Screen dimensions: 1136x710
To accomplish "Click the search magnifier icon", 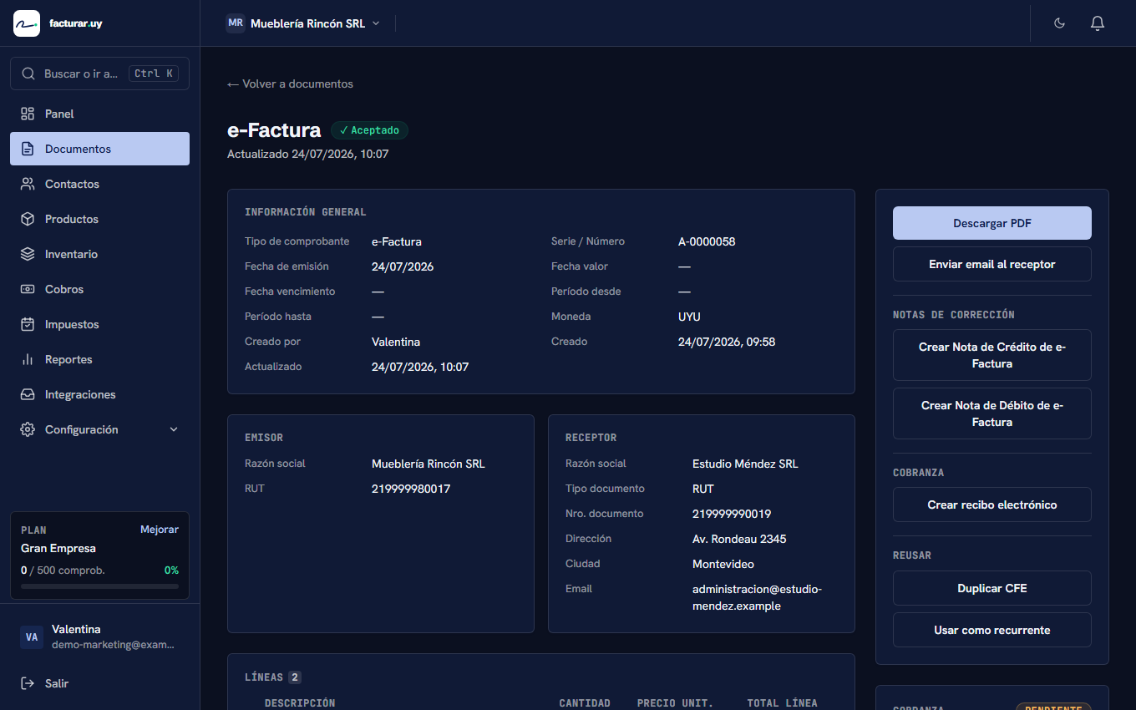I will pyautogui.click(x=28, y=74).
